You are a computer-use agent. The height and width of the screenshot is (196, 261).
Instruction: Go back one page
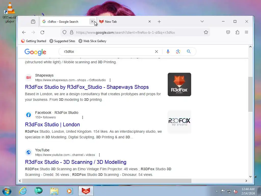pyautogui.click(x=24, y=32)
